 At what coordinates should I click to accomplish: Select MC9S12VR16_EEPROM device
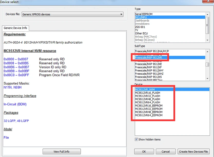click(172, 106)
